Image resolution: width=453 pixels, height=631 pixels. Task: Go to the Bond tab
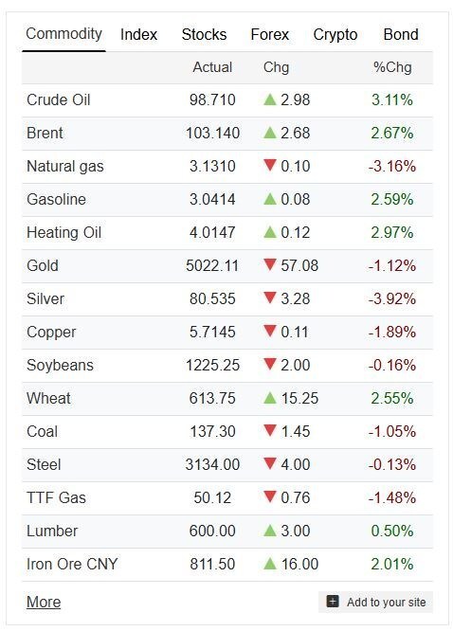[x=401, y=35]
